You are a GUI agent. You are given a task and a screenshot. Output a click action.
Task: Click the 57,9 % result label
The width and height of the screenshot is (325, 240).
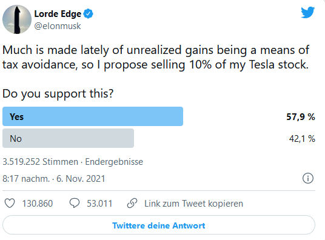coord(301,117)
